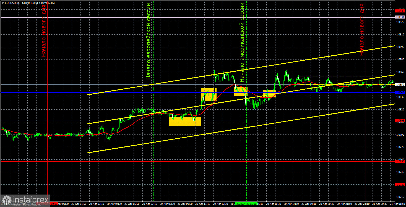Select the red 1.0729 level price label
Screen dimensions: 406x207
pos(400,185)
